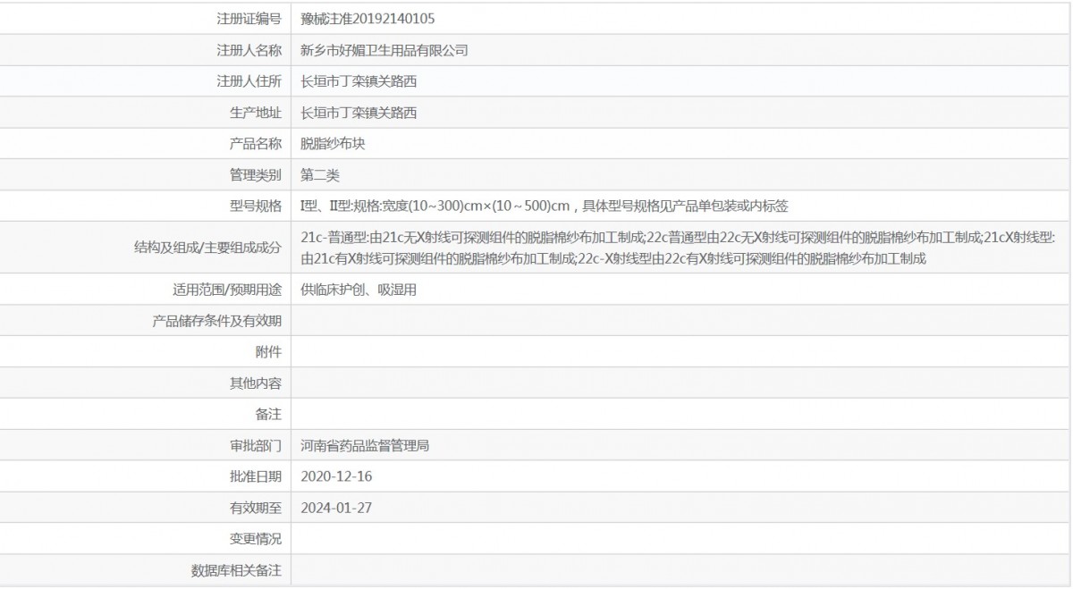
Task: Click the address value in 生产地址 row
Action: click(359, 113)
